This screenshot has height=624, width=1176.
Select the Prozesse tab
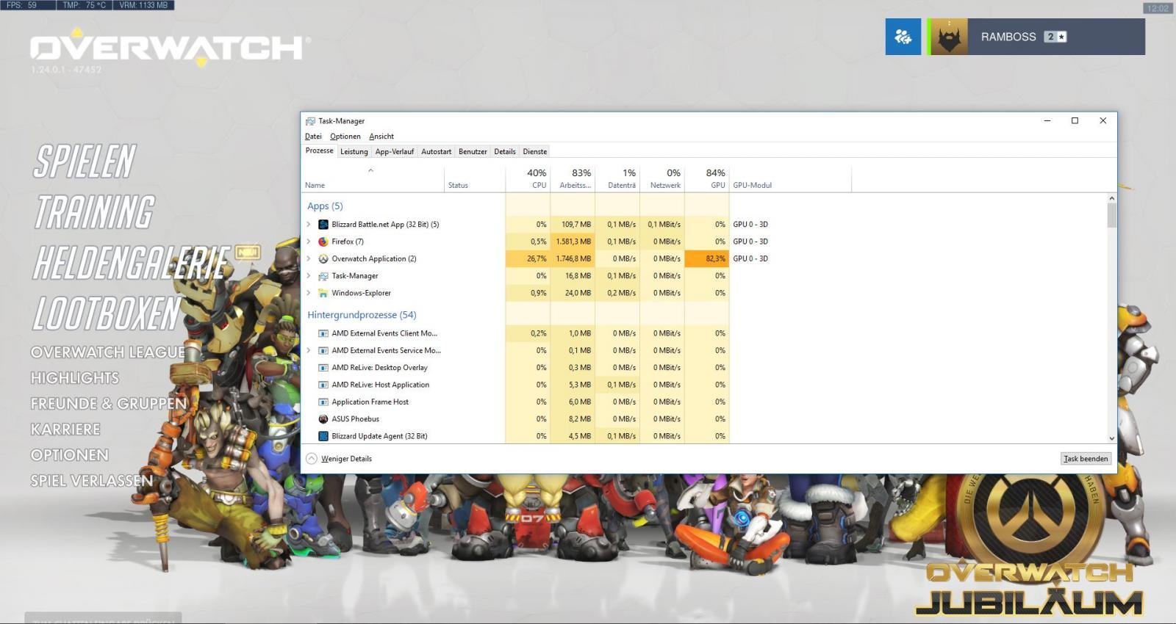(x=319, y=150)
